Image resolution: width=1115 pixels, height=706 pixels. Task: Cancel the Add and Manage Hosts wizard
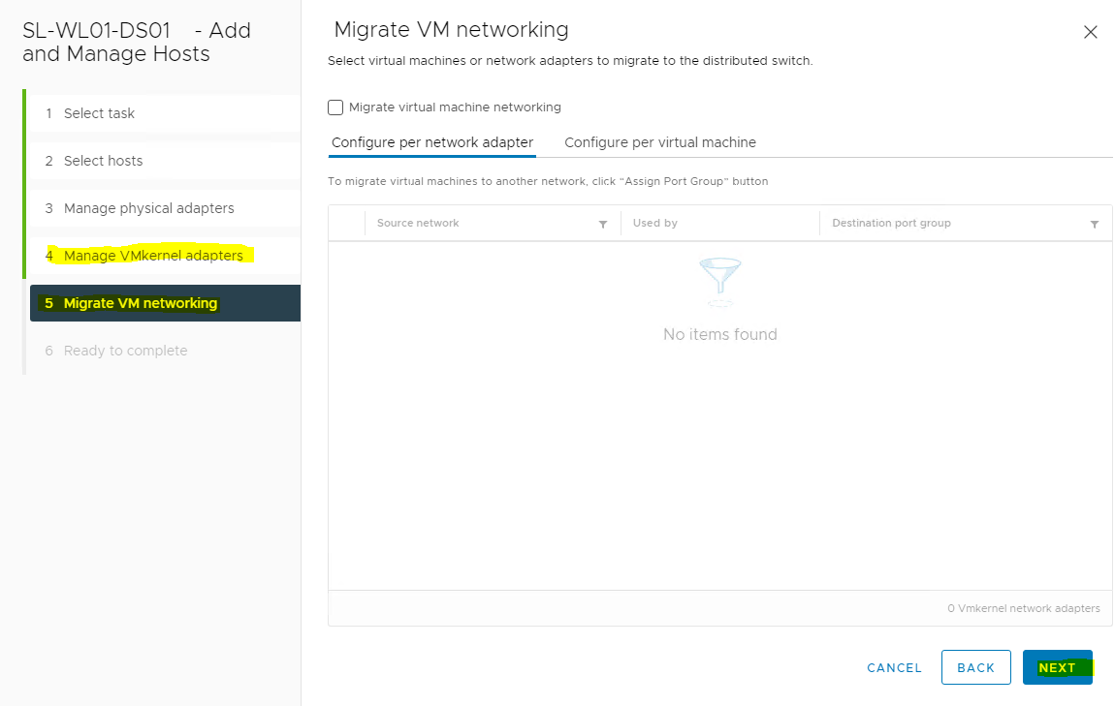[894, 667]
